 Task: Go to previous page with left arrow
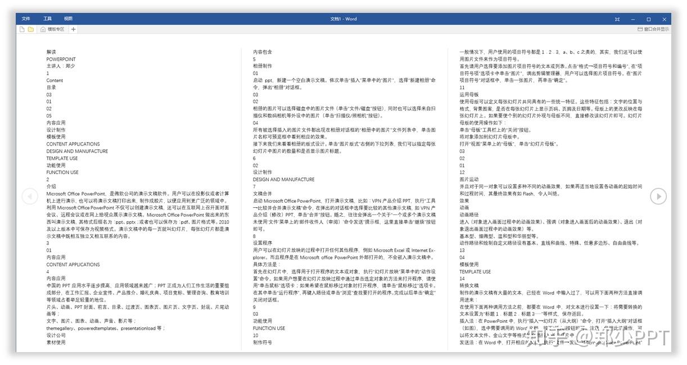pos(30,196)
